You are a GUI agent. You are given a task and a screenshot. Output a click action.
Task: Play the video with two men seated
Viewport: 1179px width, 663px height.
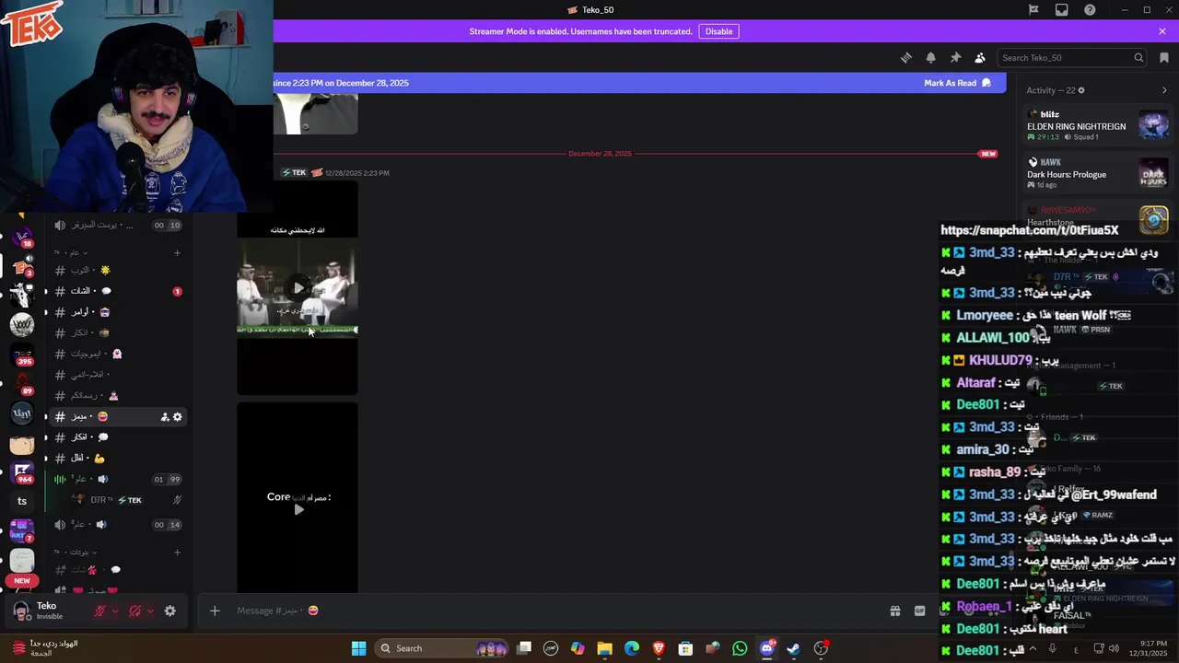click(298, 288)
